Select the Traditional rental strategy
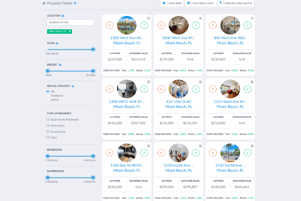The image size is (301, 201). tap(47, 95)
